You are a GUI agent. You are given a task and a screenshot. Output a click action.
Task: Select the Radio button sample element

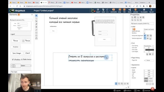(26, 60)
